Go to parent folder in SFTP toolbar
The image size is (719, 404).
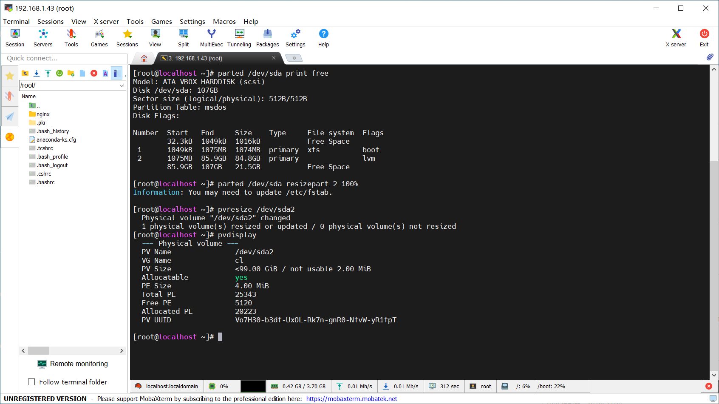[25, 73]
